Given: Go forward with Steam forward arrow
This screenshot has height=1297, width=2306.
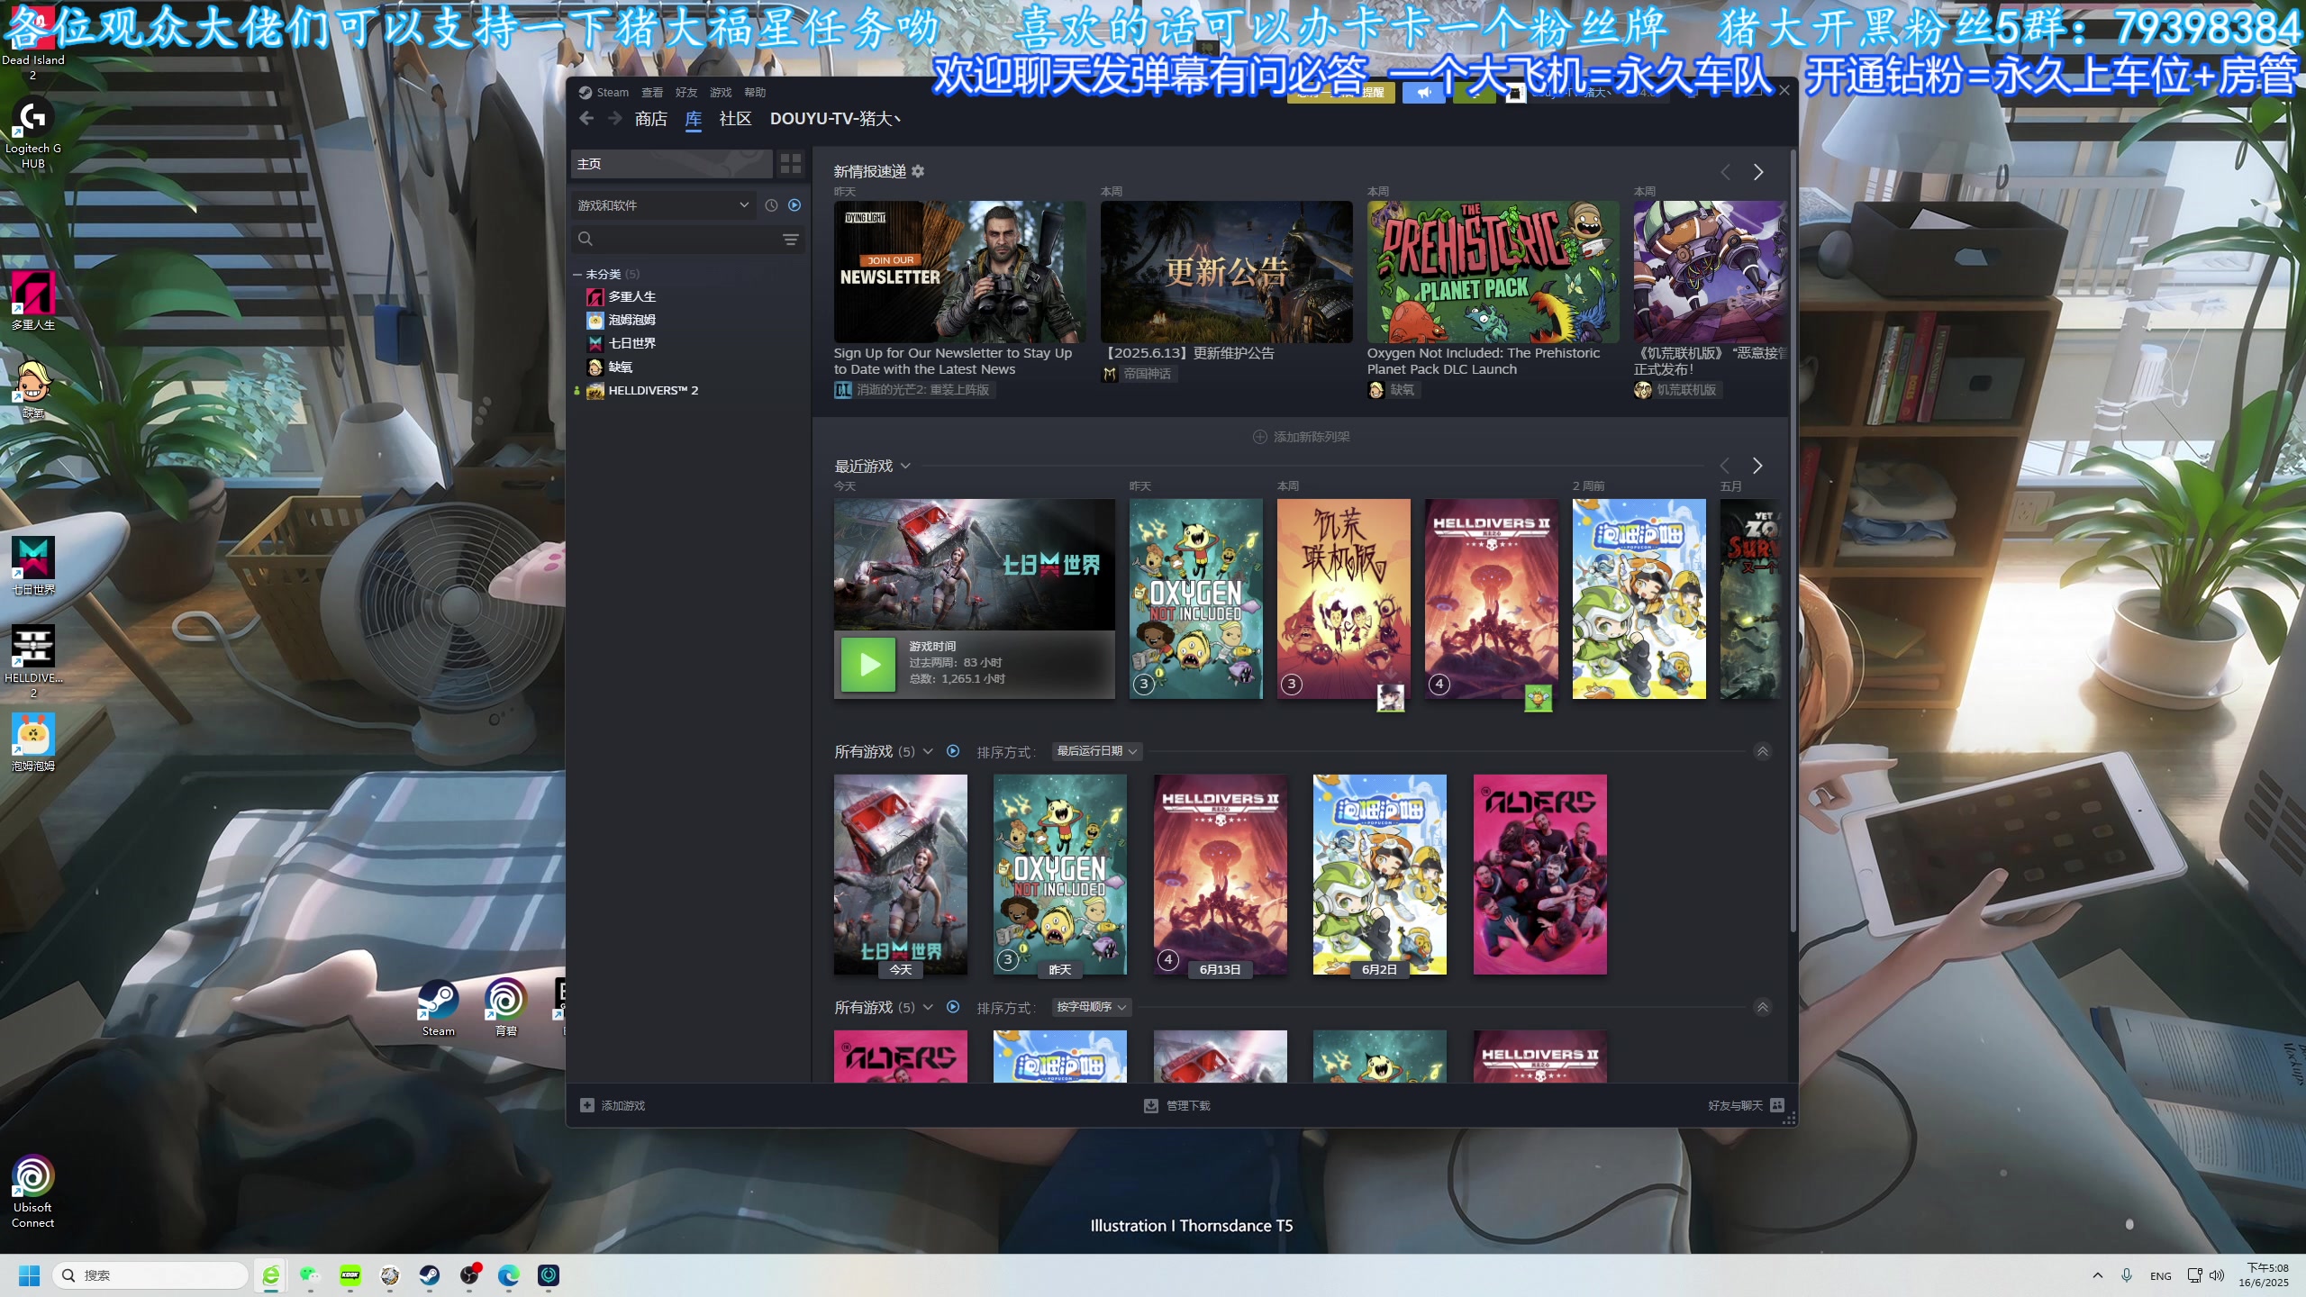Looking at the screenshot, I should 615,118.
